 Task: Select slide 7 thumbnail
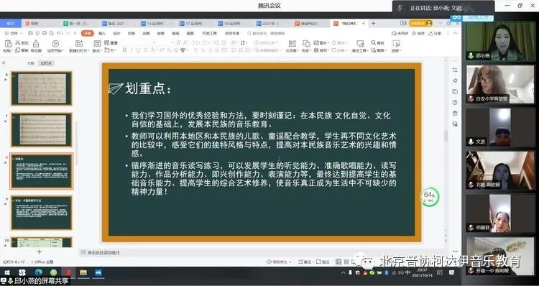tap(42, 129)
